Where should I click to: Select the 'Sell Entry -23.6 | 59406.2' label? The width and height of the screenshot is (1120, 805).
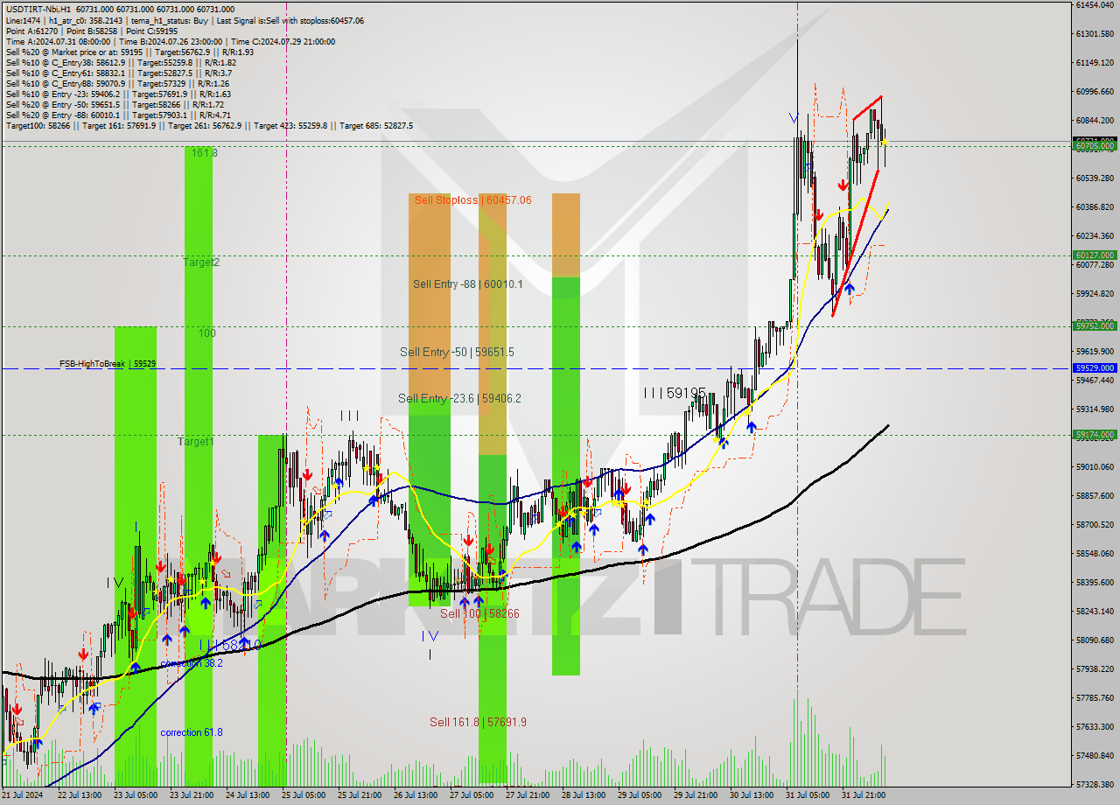[459, 399]
